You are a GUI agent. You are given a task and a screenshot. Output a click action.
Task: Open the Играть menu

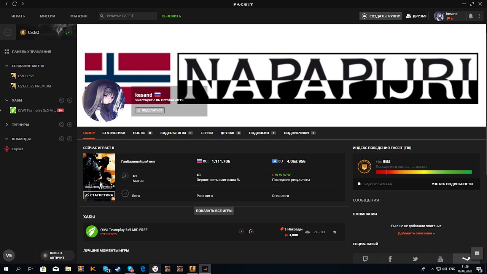[x=18, y=16]
